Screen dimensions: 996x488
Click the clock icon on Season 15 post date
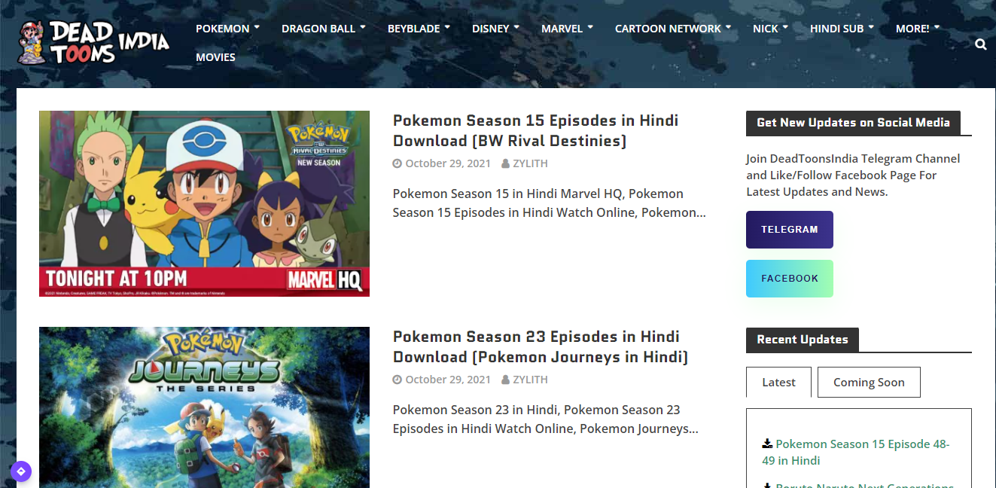point(397,163)
